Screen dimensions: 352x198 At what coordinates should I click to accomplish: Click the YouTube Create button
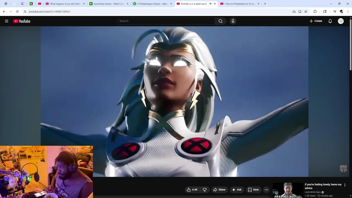click(316, 21)
